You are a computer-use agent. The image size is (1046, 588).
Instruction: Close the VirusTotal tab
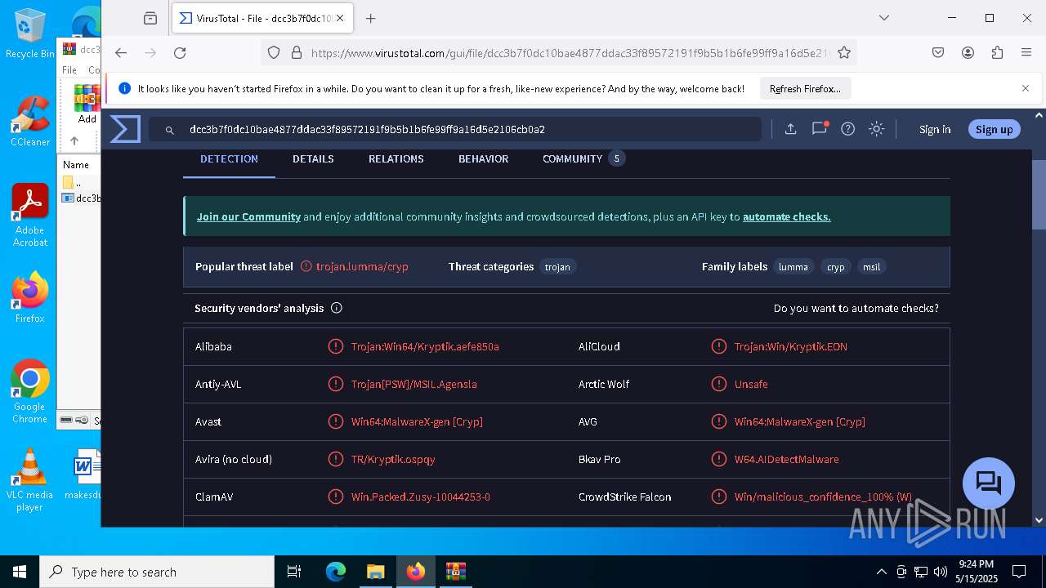click(x=340, y=18)
